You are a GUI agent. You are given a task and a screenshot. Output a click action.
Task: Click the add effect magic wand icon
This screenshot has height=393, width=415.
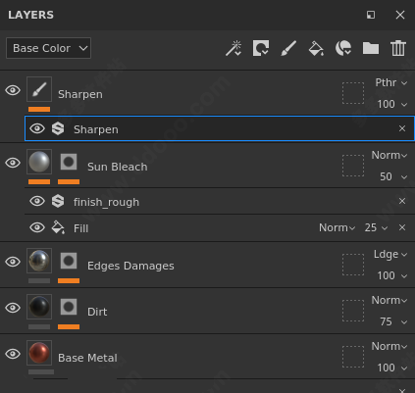pos(233,48)
